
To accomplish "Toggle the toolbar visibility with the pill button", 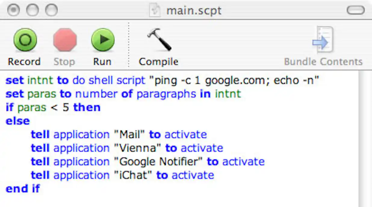I will [x=355, y=10].
